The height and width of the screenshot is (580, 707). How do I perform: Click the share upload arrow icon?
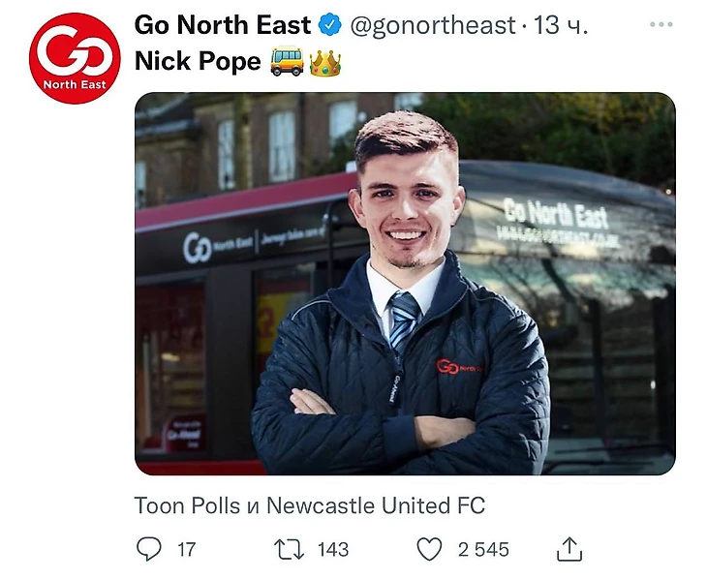(569, 549)
